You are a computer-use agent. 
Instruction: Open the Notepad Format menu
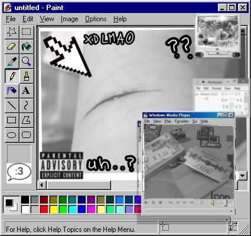coord(216,88)
